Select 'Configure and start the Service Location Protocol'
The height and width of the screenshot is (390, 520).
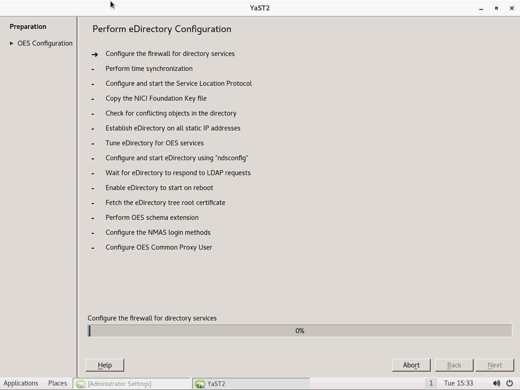point(178,84)
